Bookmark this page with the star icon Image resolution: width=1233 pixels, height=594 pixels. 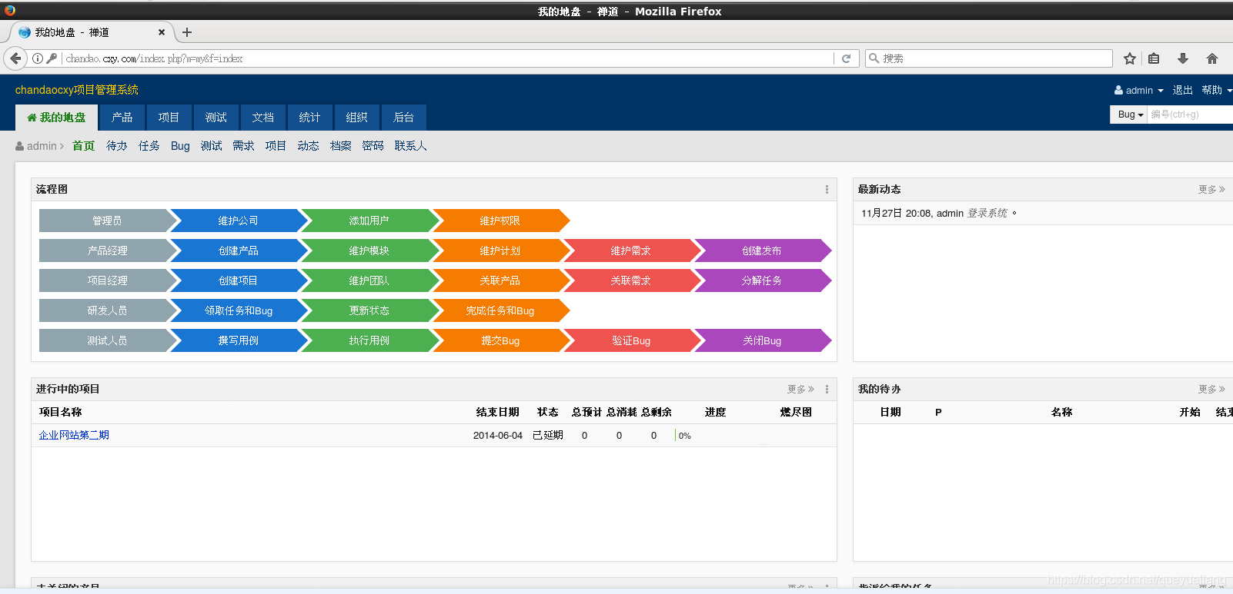click(x=1129, y=58)
